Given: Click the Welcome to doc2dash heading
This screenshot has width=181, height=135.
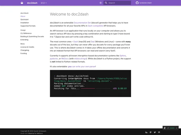Looking at the screenshot, I should point(69,14).
